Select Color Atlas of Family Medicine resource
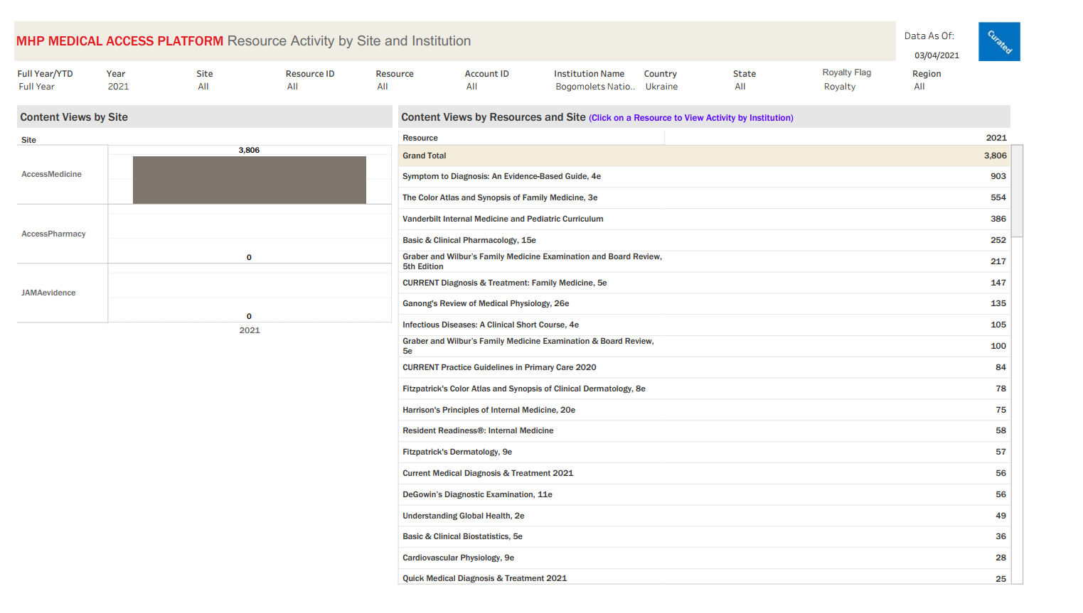This screenshot has width=1083, height=613. [x=704, y=197]
